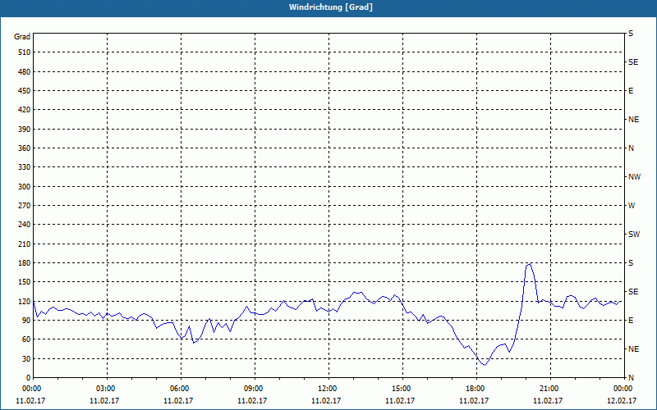The image size is (657, 410).
Task: Click the 15:00 time axis label
Action: 402,389
